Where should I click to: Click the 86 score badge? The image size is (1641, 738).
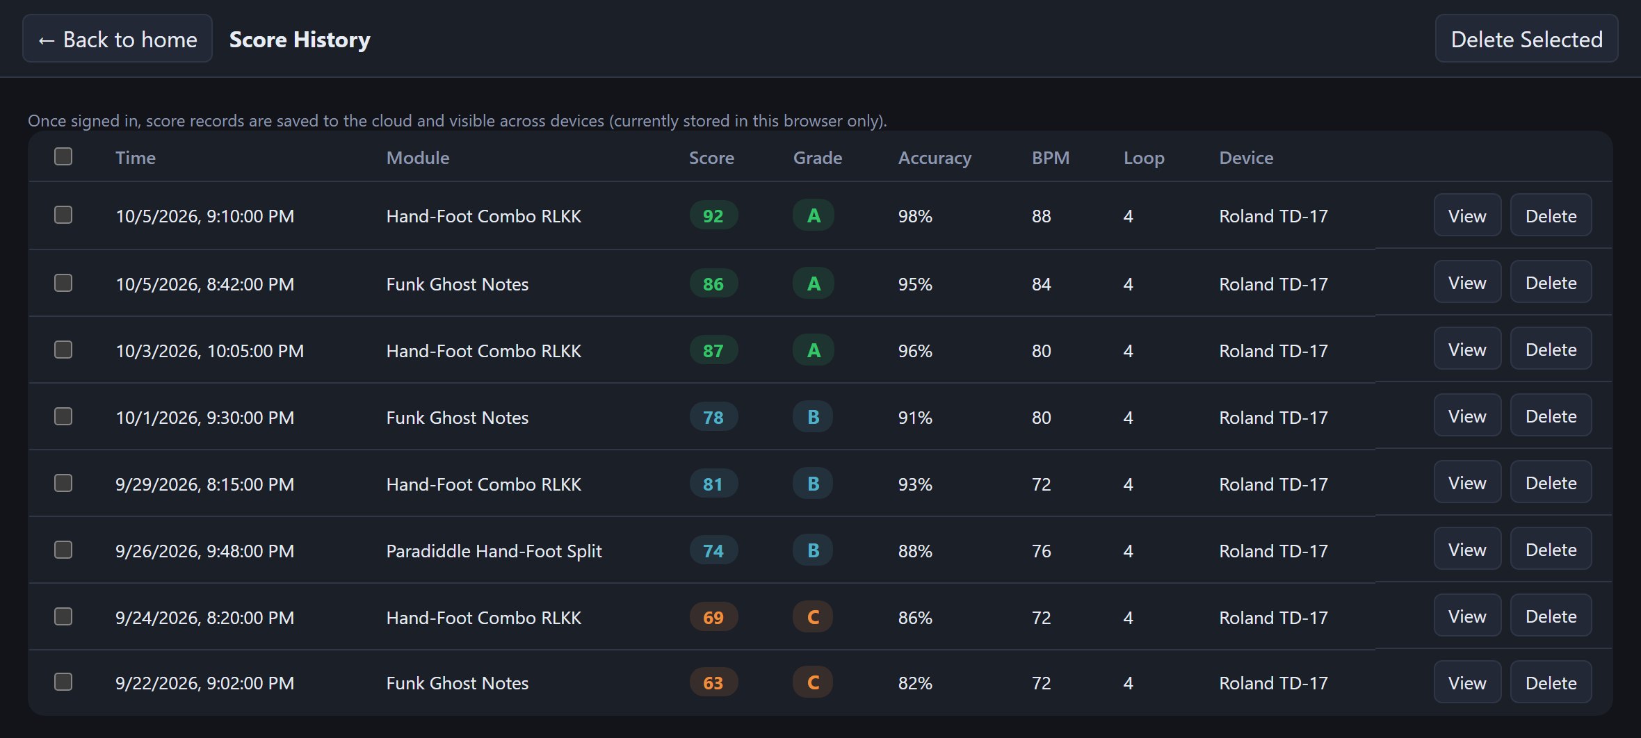tap(713, 284)
